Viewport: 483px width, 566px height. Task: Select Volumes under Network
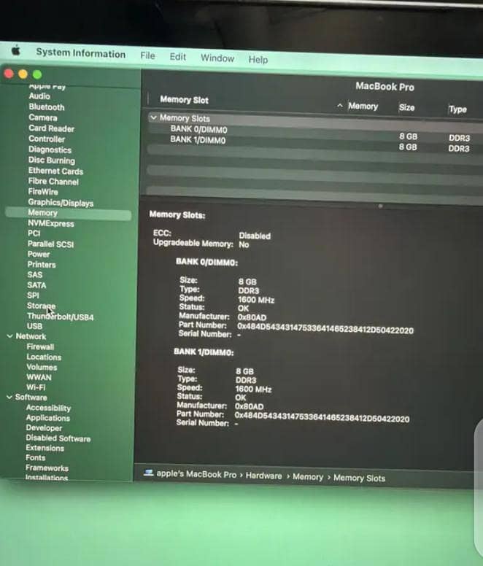point(42,367)
